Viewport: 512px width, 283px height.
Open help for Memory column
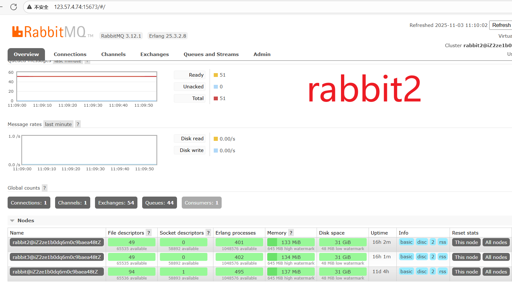[x=291, y=233]
